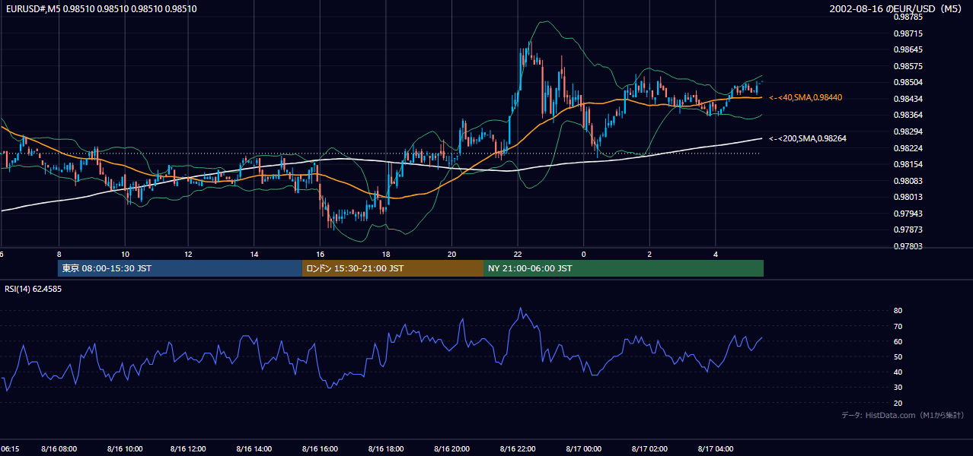Click RSI scale value 70
The height and width of the screenshot is (456, 973).
point(898,326)
